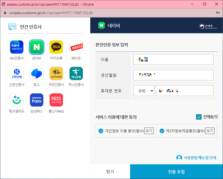Select the 신한인증서 icon
Image resolution: width=223 pixels, height=179 pixels.
pyautogui.click(x=17, y=73)
